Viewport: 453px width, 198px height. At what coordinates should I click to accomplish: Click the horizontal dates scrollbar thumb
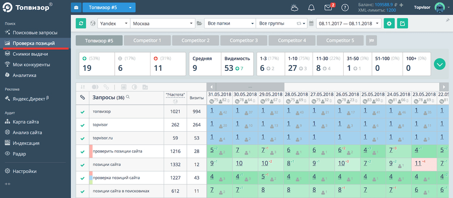[250, 87]
